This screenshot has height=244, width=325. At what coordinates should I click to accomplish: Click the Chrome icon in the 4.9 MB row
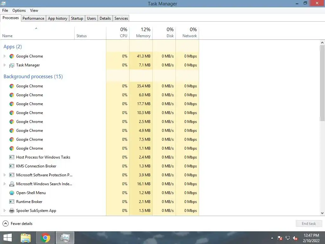click(12, 131)
